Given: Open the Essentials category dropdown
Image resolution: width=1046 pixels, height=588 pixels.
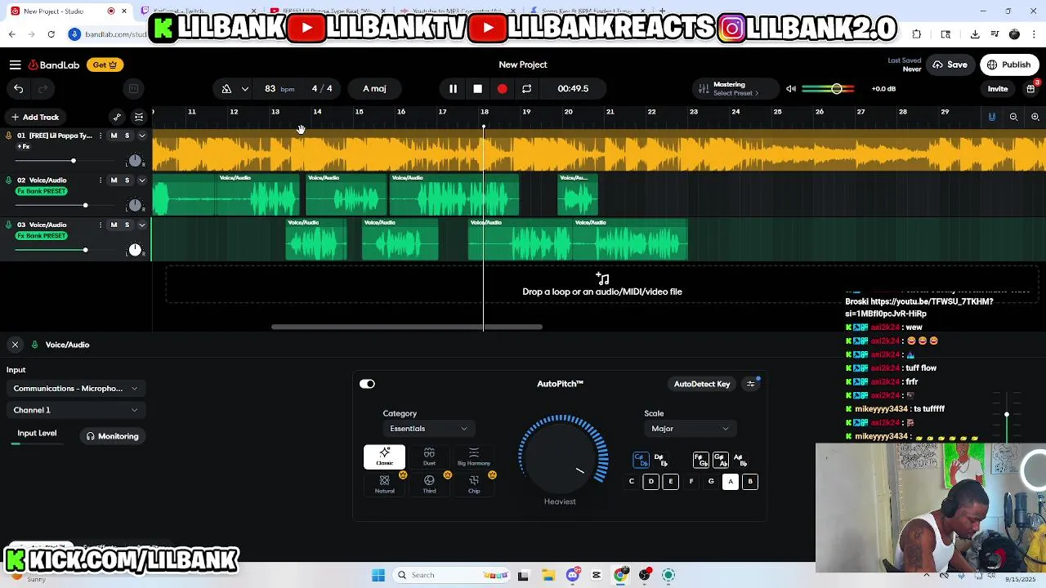Looking at the screenshot, I should [x=428, y=429].
